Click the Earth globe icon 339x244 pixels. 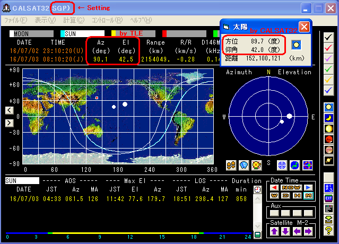point(295,165)
